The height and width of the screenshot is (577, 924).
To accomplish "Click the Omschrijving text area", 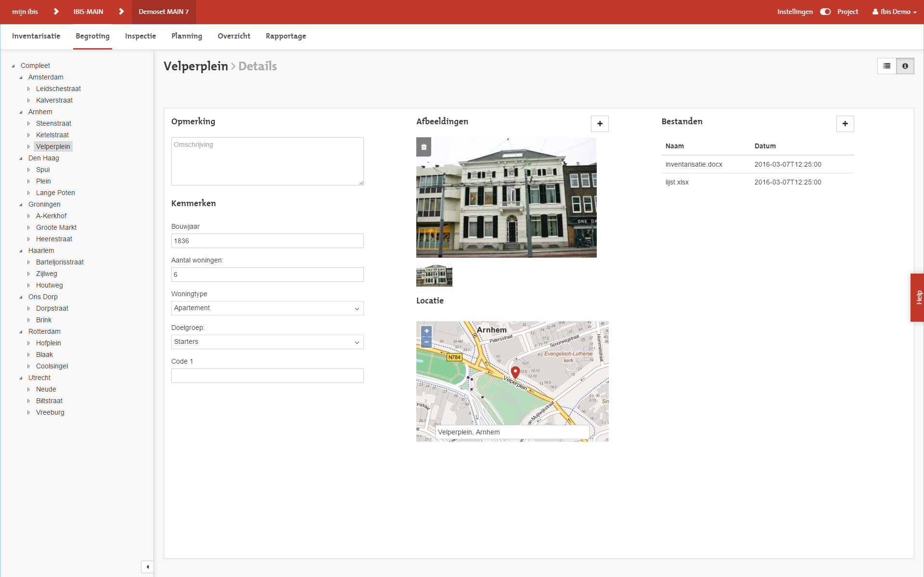I will click(268, 161).
